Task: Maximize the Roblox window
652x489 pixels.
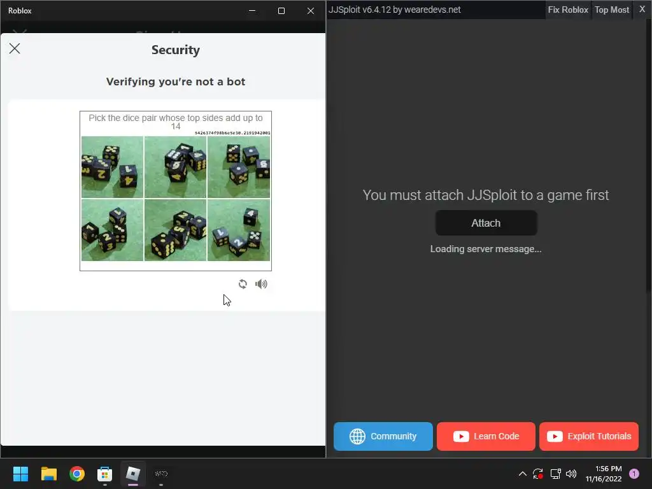Action: click(281, 11)
